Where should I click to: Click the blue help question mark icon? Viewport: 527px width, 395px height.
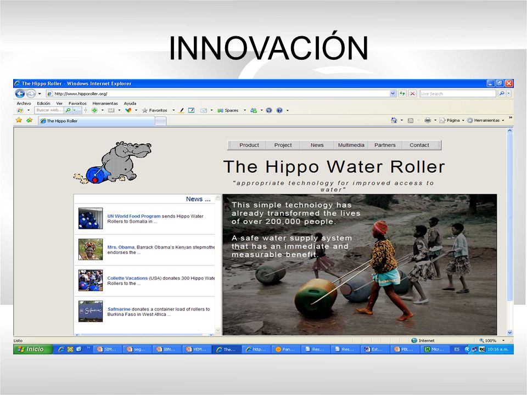click(279, 110)
